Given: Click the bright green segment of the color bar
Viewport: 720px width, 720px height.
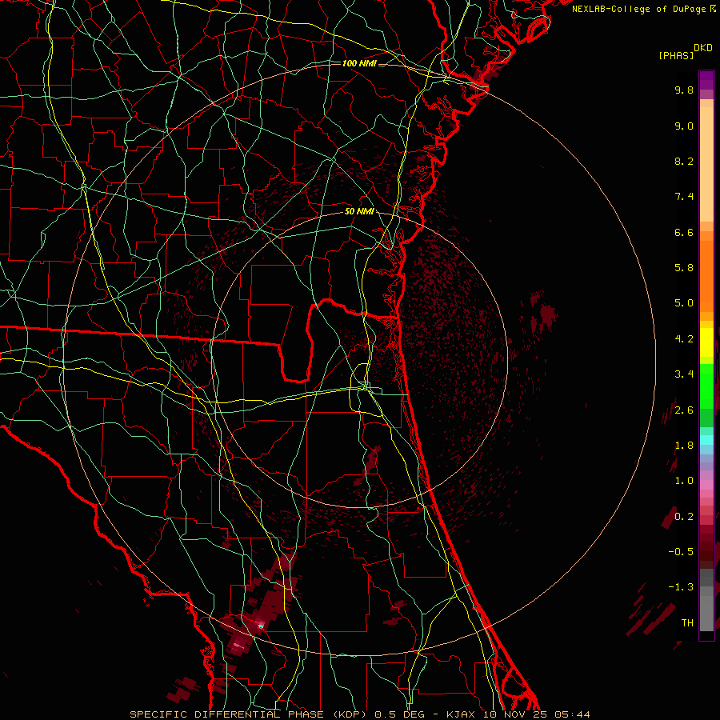Looking at the screenshot, I should pyautogui.click(x=706, y=386).
